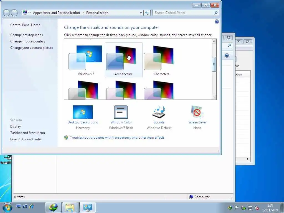Select the Characters theme
The width and height of the screenshot is (284, 213).
click(x=161, y=60)
